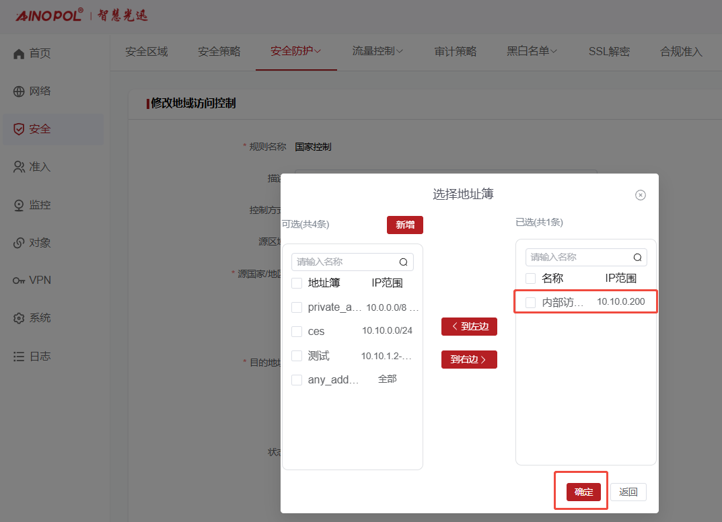Open the system gear icon
The image size is (722, 522).
coord(19,318)
